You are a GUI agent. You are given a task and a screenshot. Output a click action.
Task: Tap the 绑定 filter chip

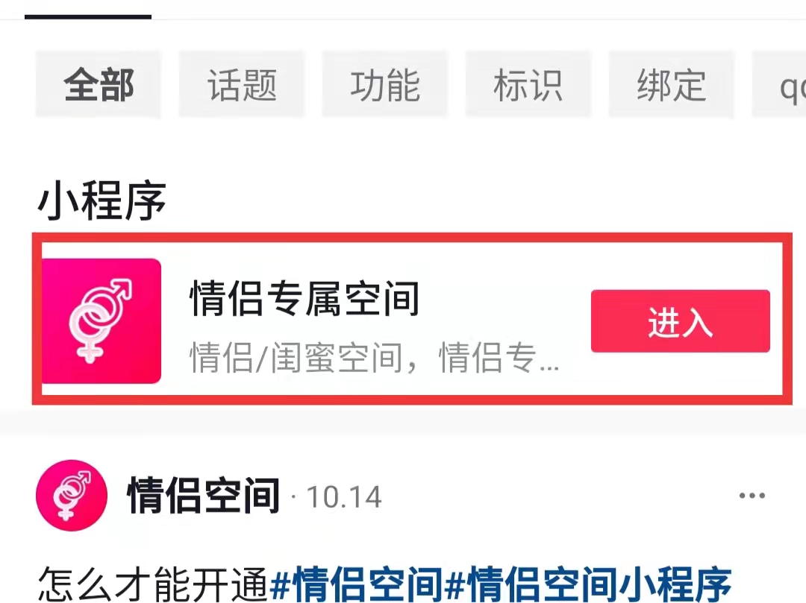pos(672,85)
